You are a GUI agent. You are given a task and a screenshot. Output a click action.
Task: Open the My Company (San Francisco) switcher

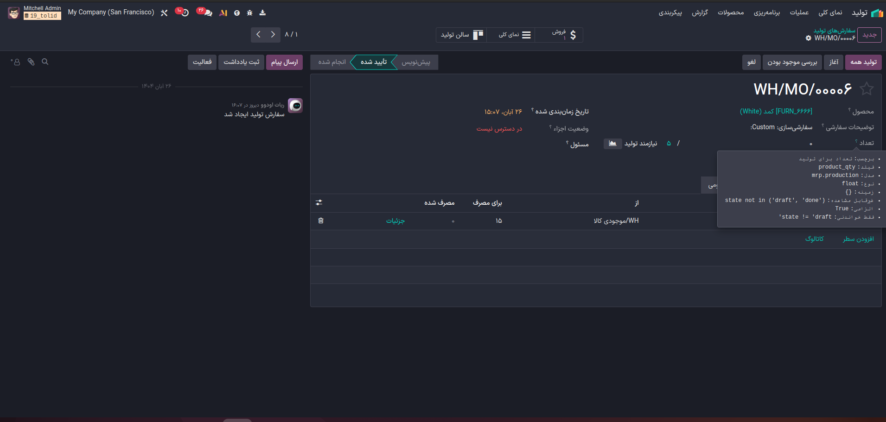click(111, 13)
